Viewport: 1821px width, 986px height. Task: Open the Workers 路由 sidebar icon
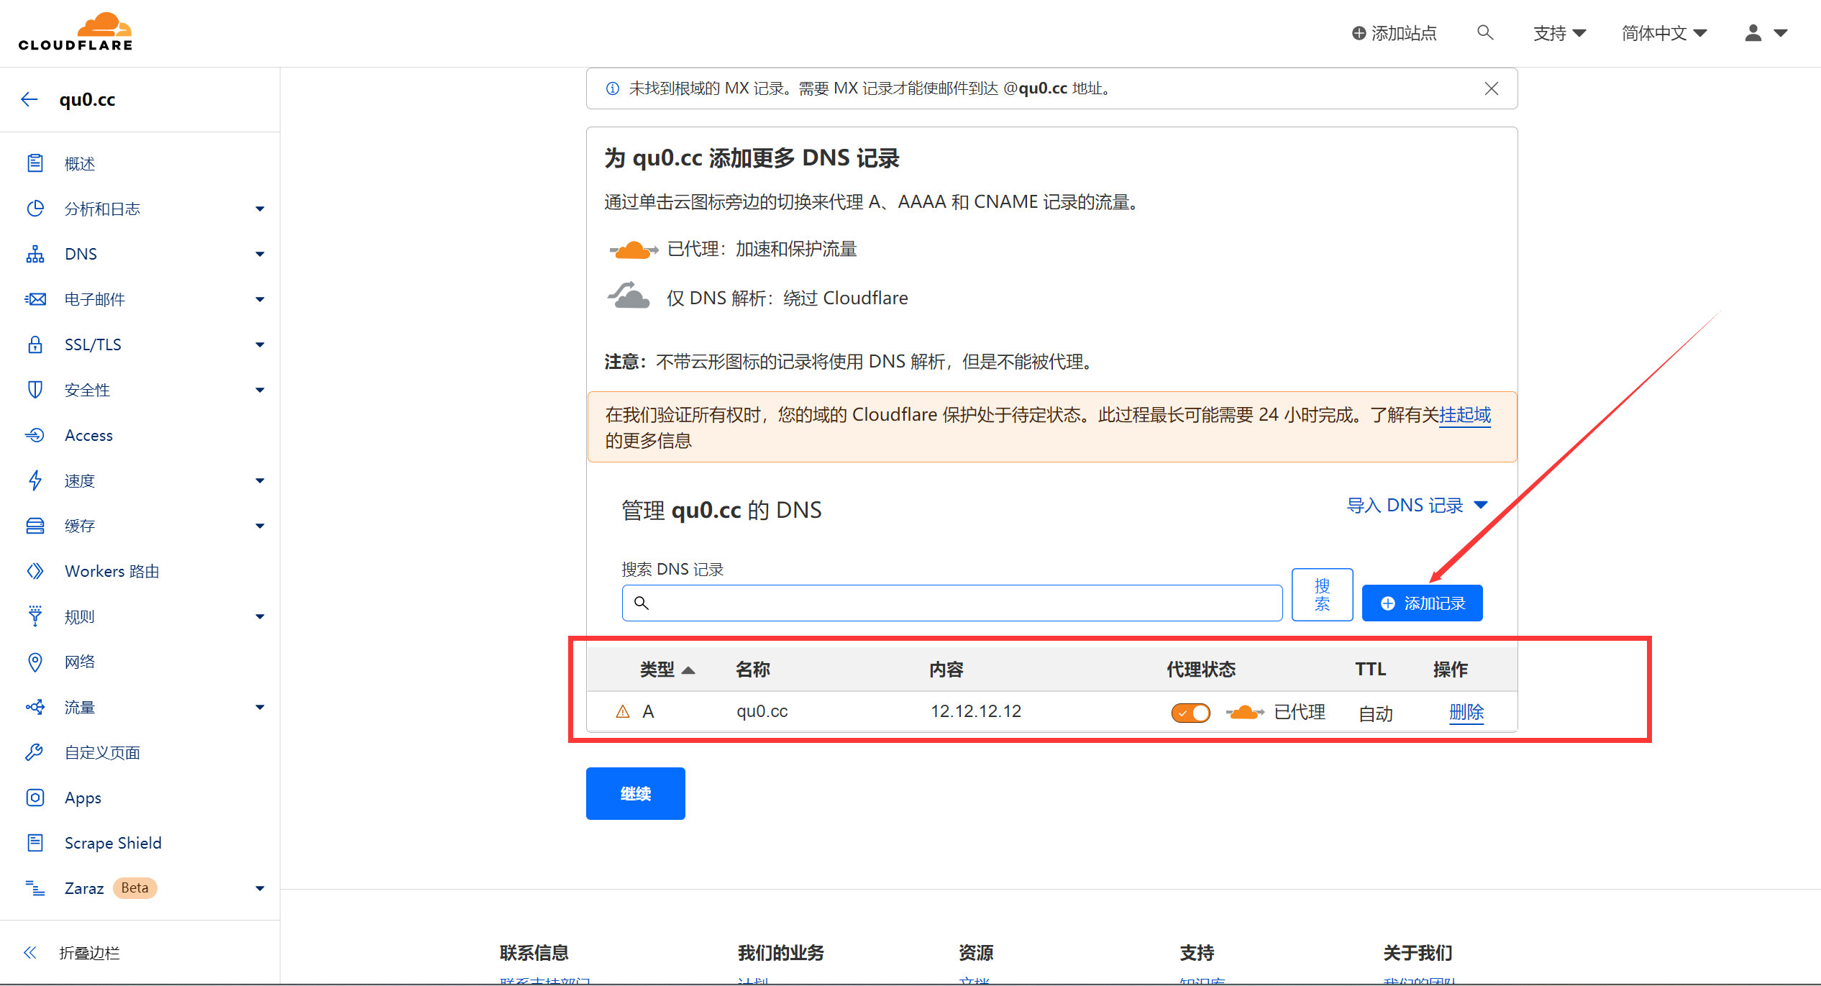[35, 571]
